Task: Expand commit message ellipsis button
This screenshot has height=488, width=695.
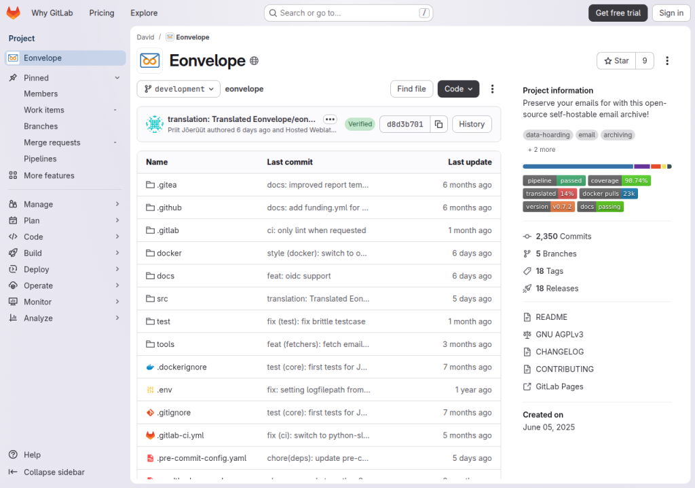Action: click(330, 119)
